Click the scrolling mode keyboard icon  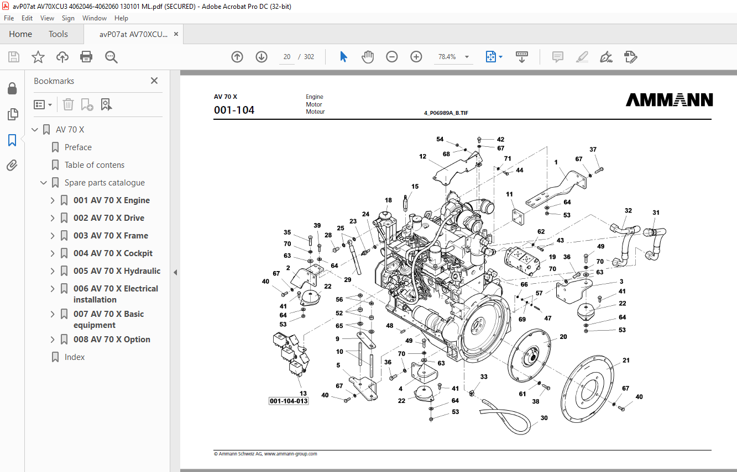(522, 57)
